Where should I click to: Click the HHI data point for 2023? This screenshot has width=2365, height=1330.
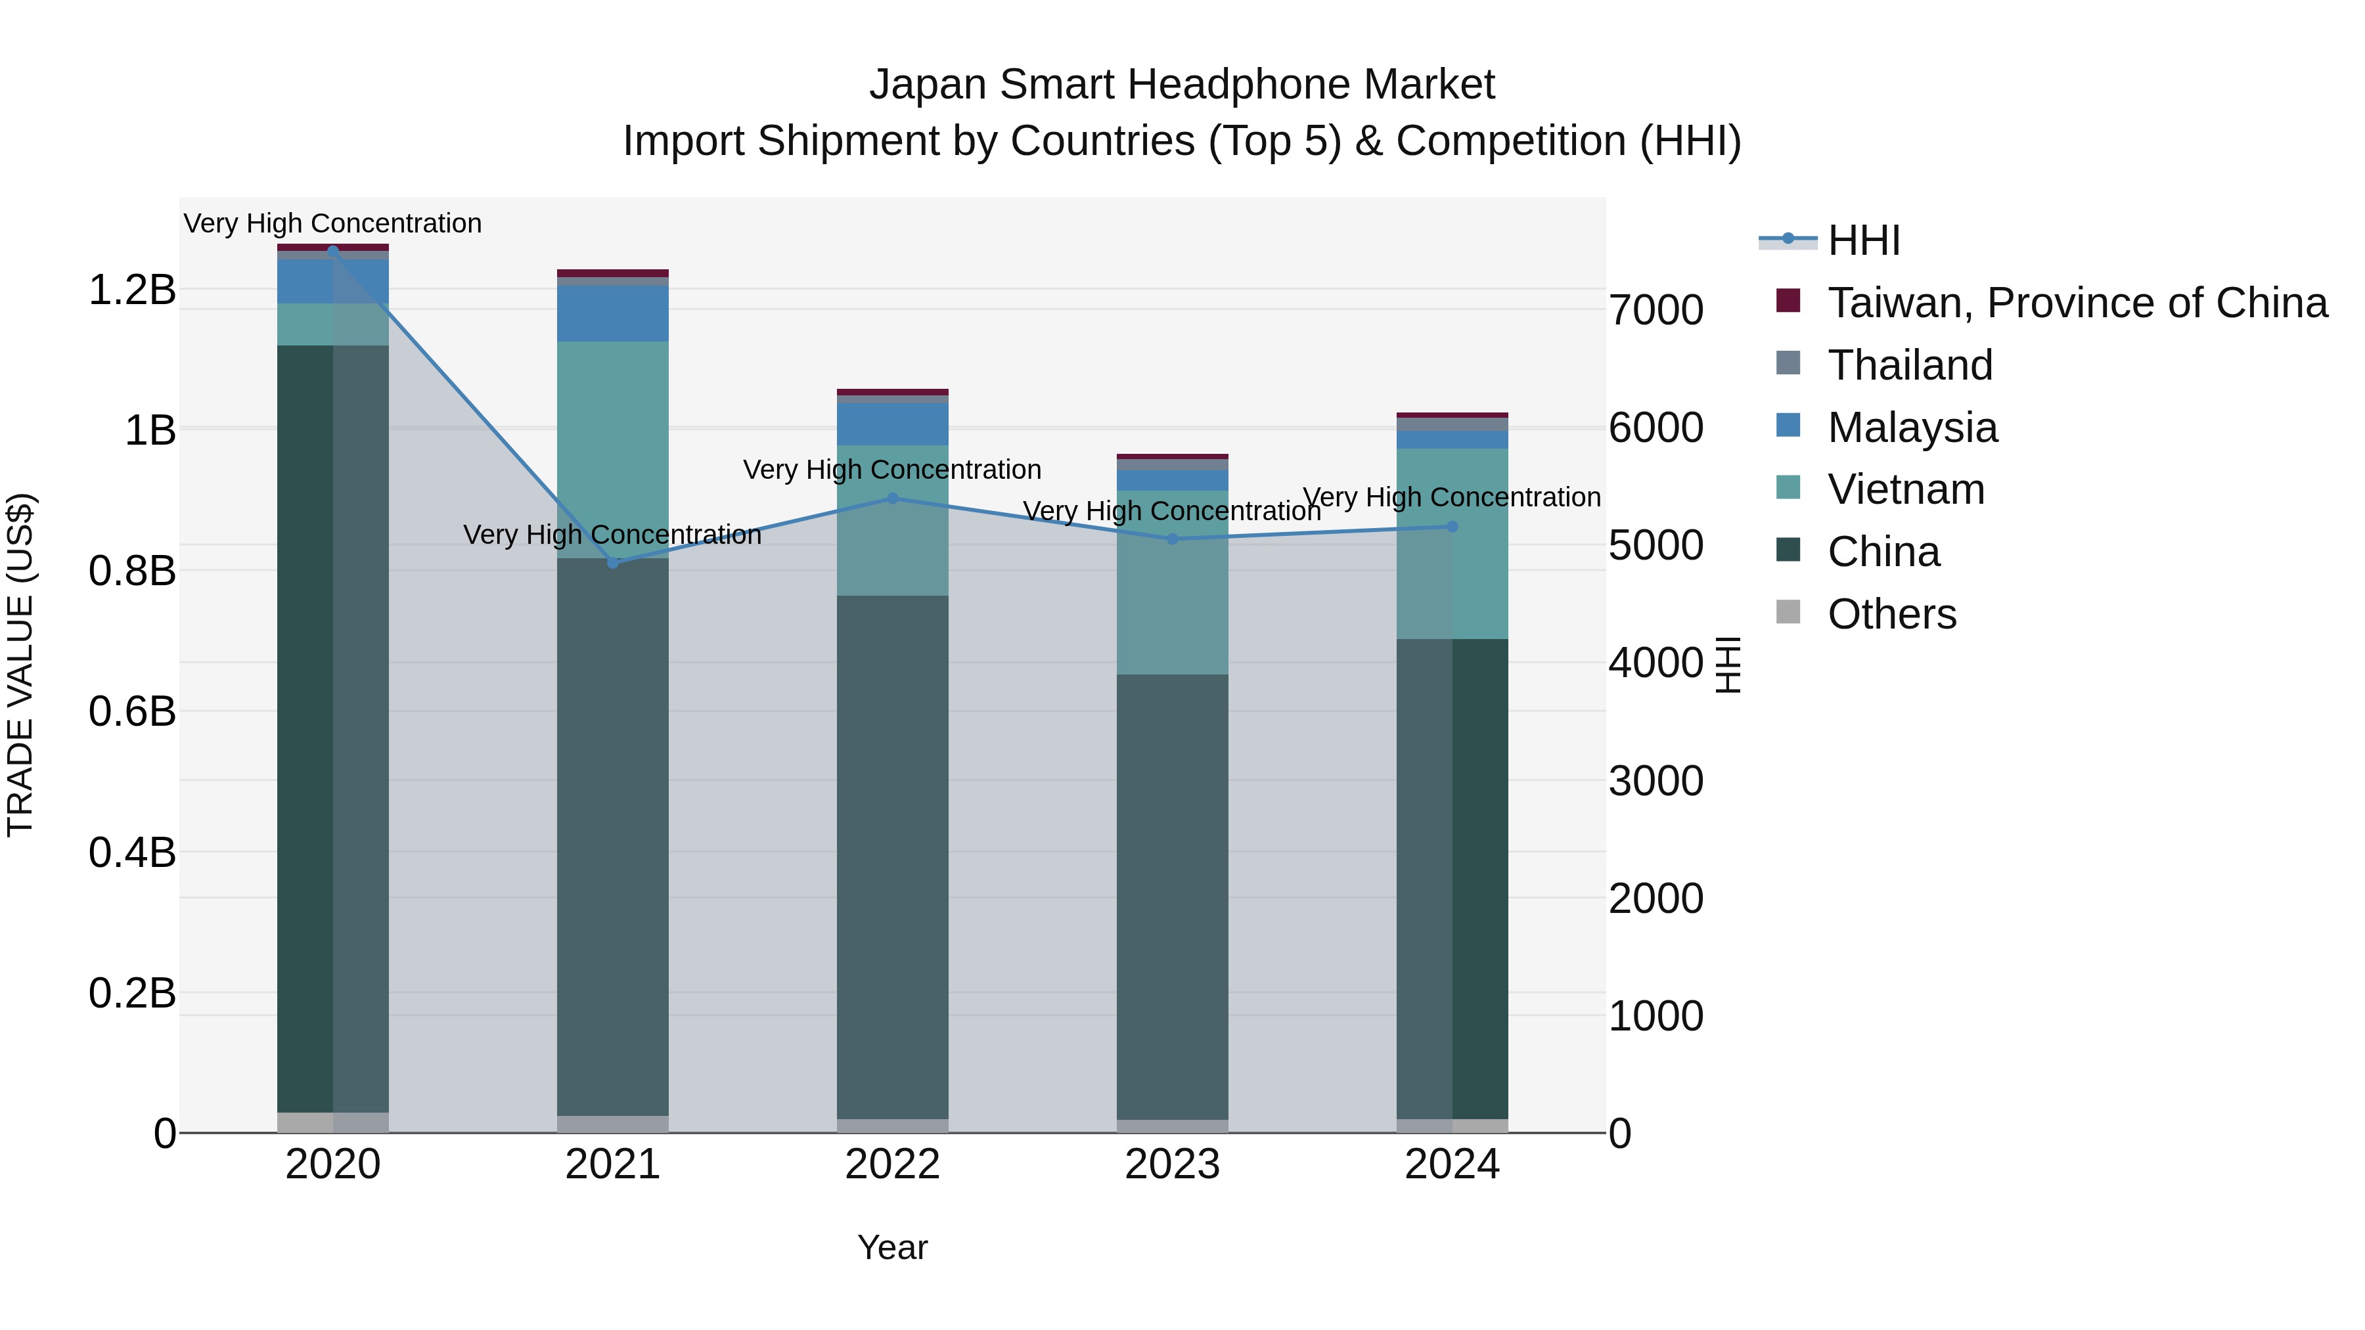[1173, 539]
